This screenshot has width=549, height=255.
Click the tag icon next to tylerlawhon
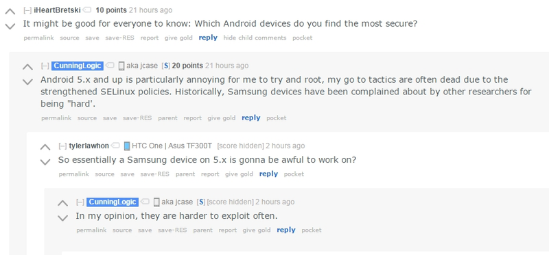(x=116, y=146)
